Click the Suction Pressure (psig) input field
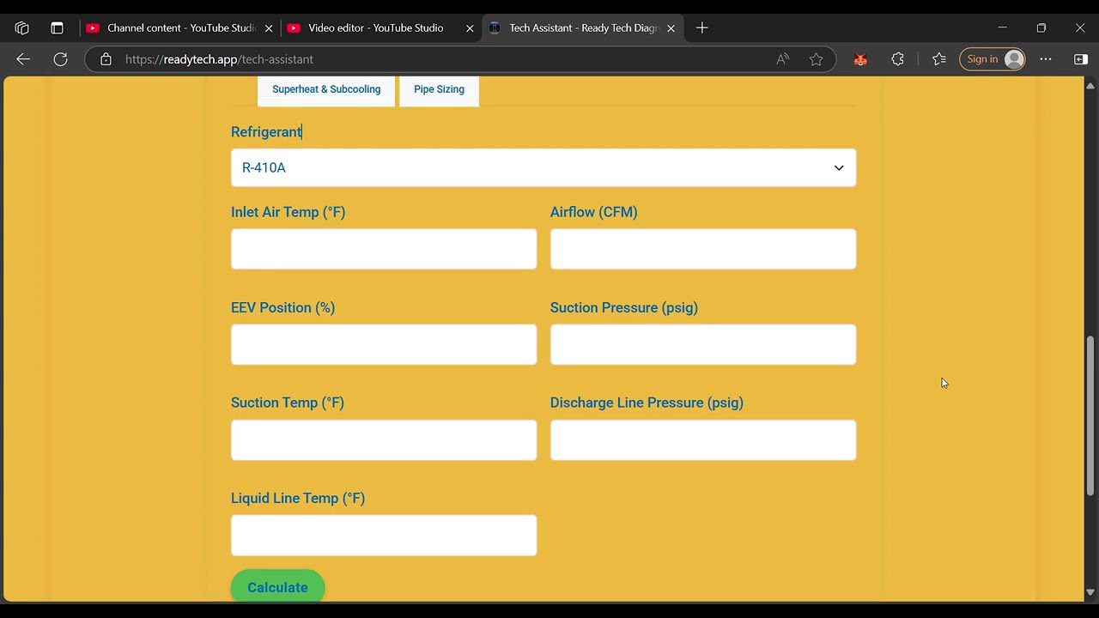 703,344
